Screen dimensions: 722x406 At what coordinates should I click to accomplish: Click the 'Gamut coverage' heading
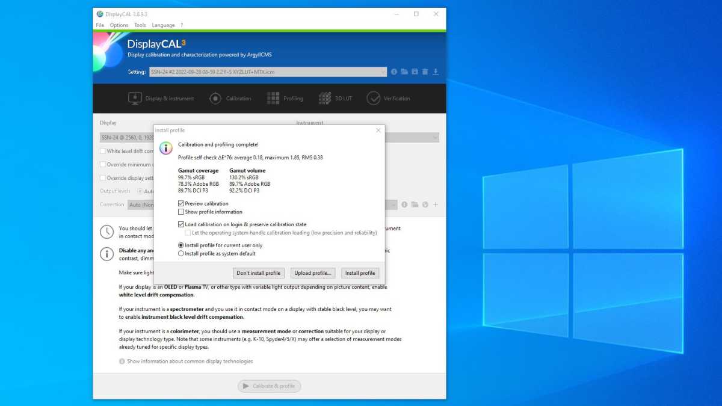pos(198,171)
